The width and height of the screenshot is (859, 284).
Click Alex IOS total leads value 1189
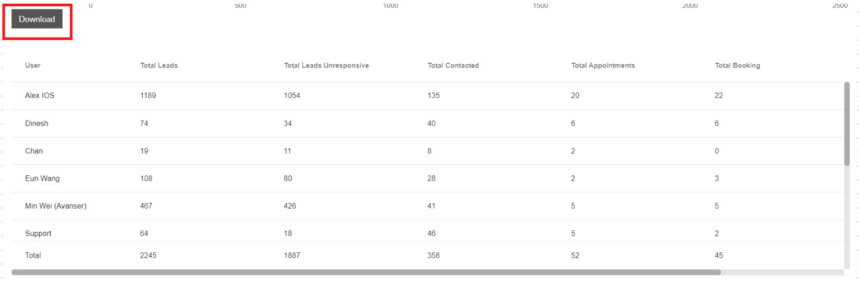(148, 95)
